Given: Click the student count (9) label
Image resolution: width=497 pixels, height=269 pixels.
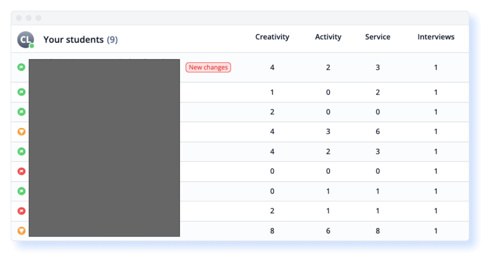Looking at the screenshot, I should tap(112, 40).
